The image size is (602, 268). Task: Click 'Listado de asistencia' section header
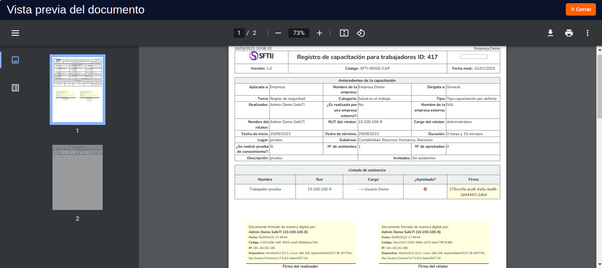pyautogui.click(x=367, y=170)
